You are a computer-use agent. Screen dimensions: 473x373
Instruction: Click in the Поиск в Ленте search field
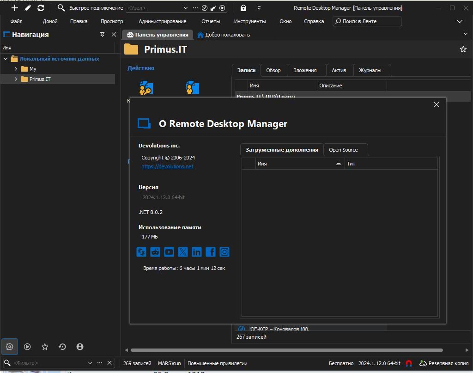click(367, 21)
